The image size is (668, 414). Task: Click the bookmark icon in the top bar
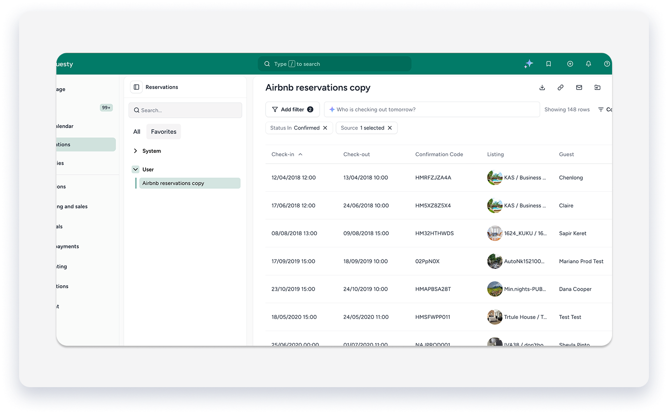548,64
